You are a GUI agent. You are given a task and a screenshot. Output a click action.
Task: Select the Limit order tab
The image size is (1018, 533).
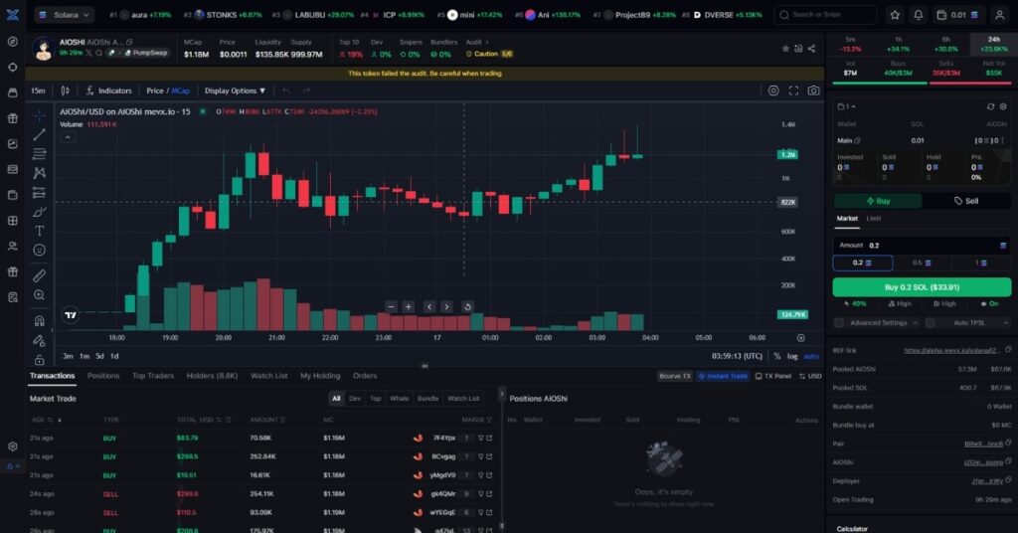(874, 219)
